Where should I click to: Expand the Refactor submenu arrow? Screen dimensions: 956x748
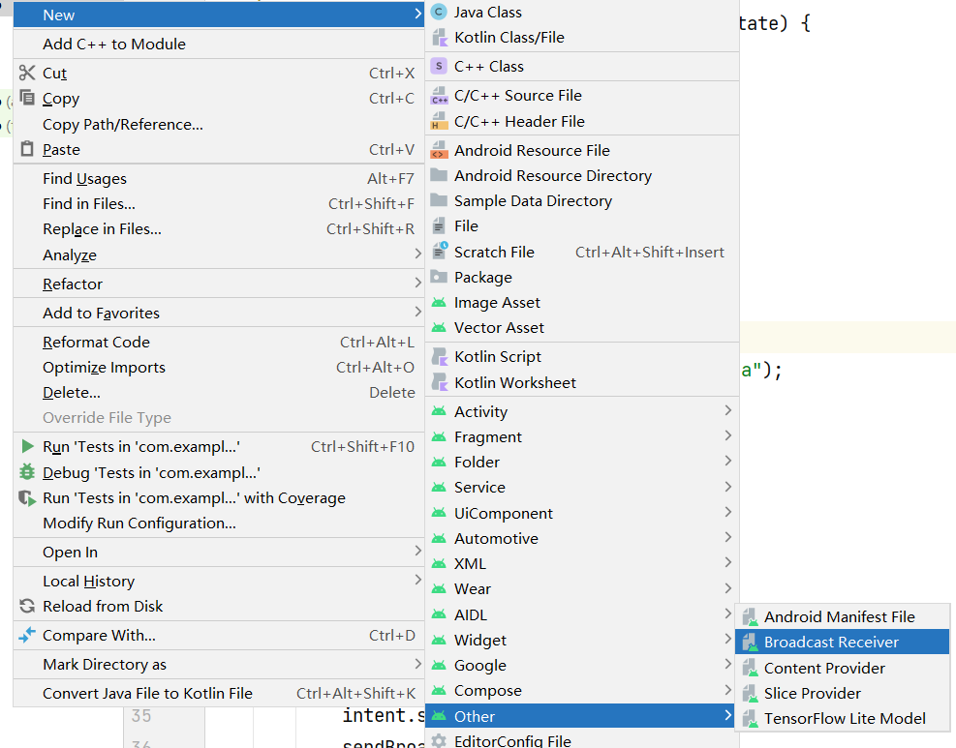coord(418,283)
